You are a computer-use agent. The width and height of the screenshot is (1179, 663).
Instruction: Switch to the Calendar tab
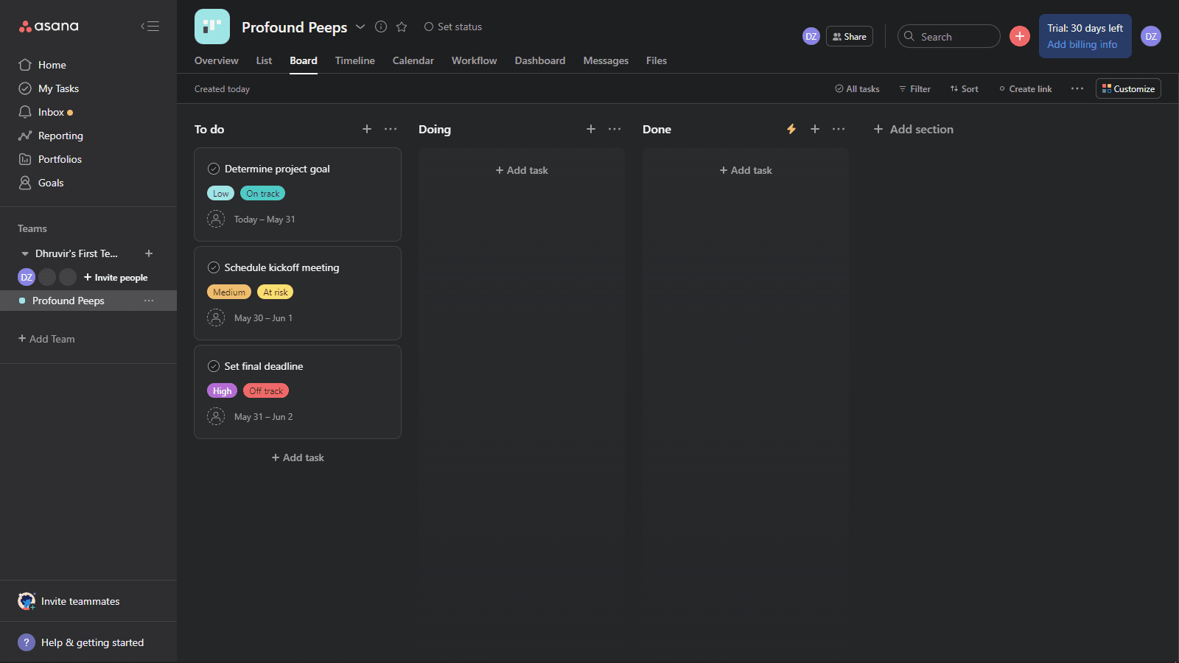click(413, 60)
